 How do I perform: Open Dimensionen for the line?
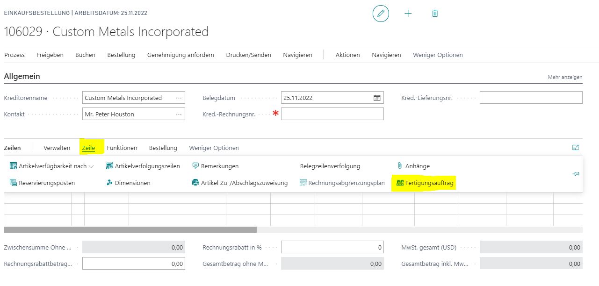(128, 183)
